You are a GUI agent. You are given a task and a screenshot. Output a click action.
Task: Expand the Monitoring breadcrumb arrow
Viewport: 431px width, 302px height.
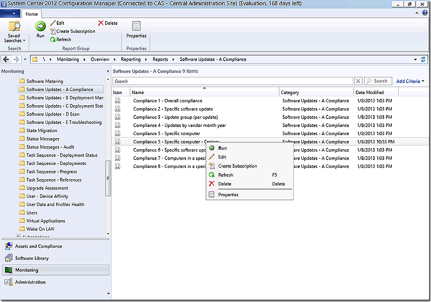click(84, 59)
